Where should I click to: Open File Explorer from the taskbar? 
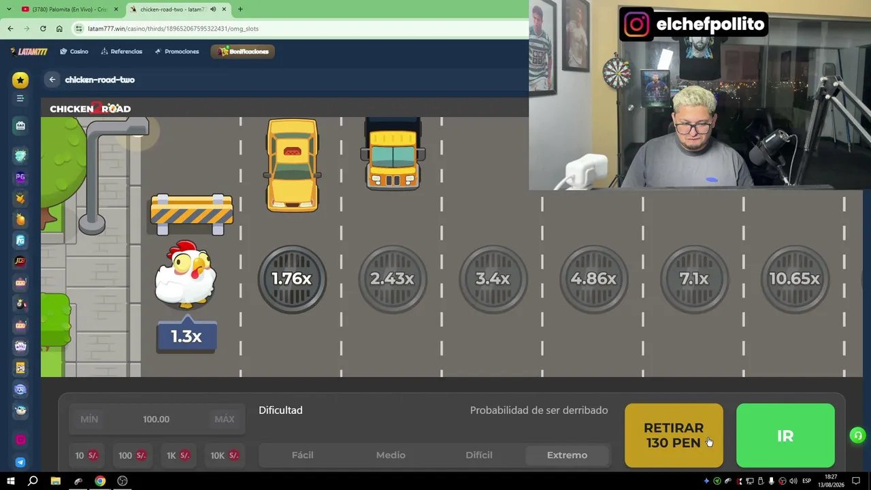coord(56,481)
